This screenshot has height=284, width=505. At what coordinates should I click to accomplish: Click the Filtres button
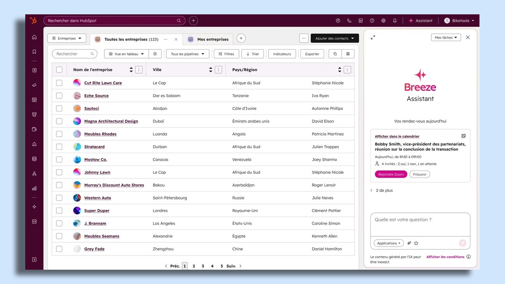pos(226,54)
